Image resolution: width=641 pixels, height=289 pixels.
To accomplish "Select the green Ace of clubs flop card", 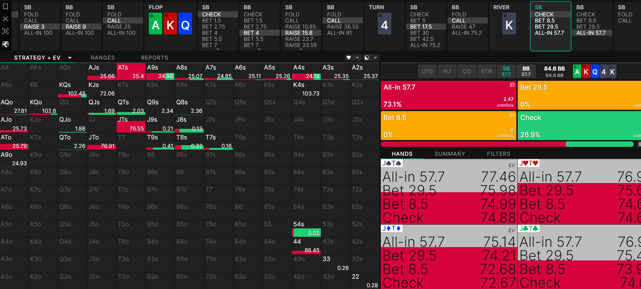I will point(156,24).
